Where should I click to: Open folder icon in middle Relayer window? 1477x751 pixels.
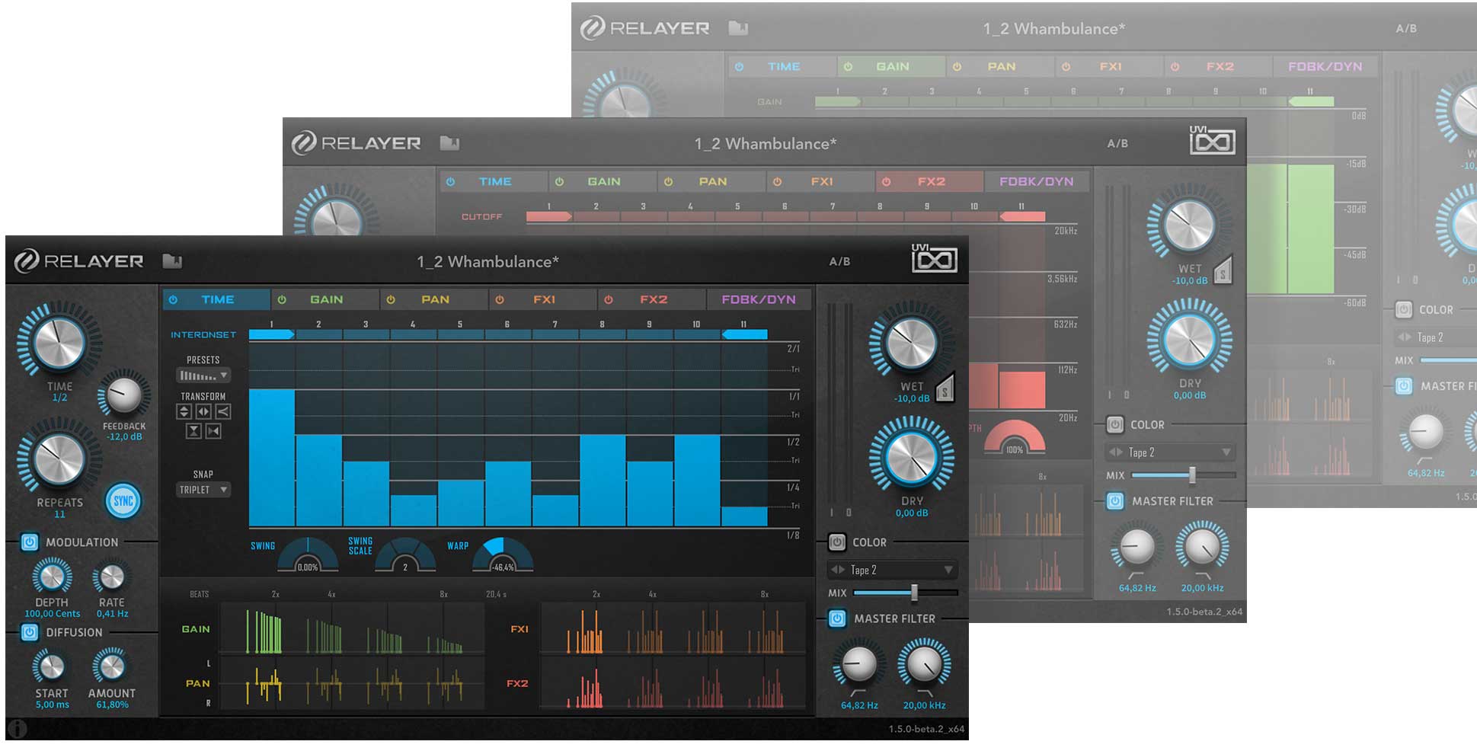tap(449, 143)
